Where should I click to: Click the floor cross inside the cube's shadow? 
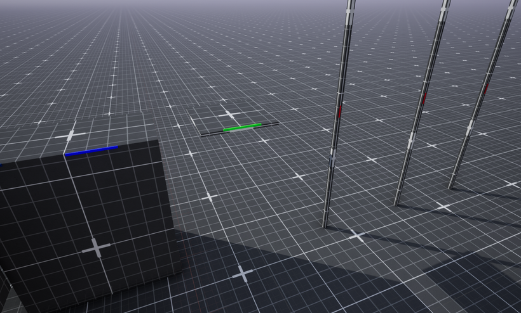[243, 274]
